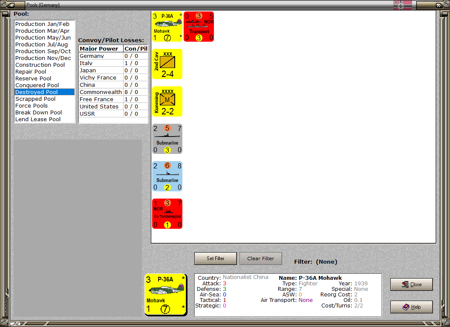The image size is (450, 327).
Task: Click the China row in losses table
Action: click(113, 85)
